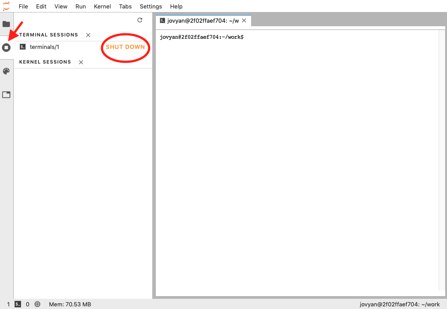This screenshot has height=309, width=447.
Task: Toggle the open tabs sidebar panel
Action: (x=6, y=95)
